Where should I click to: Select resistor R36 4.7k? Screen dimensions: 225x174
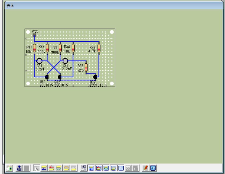point(99,48)
